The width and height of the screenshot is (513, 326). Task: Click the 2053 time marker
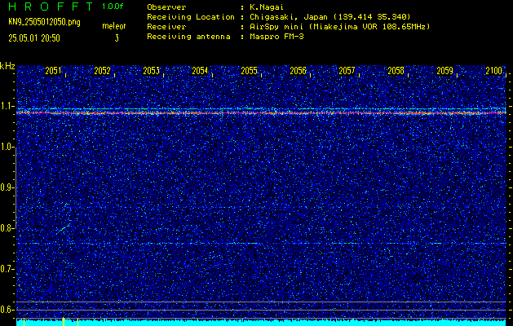pos(151,71)
